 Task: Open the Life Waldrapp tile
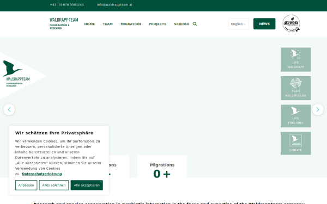[295, 59]
